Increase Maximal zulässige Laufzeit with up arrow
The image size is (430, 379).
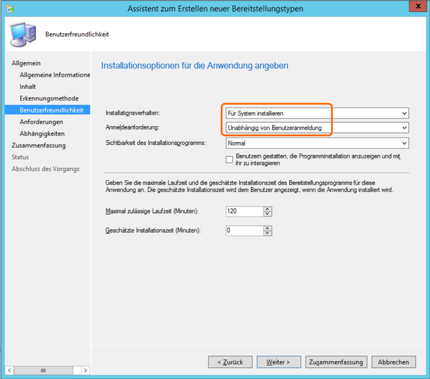(x=268, y=209)
